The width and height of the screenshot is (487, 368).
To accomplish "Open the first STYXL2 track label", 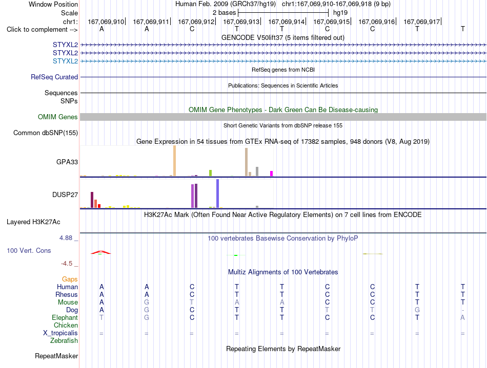I will click(65, 45).
